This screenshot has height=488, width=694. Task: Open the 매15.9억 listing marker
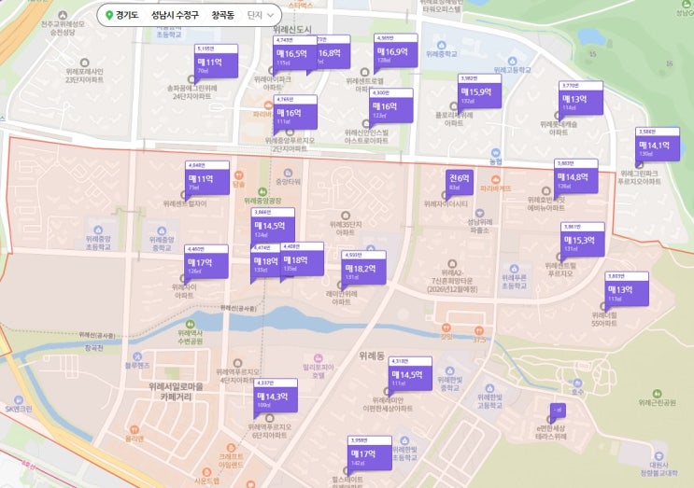click(479, 92)
